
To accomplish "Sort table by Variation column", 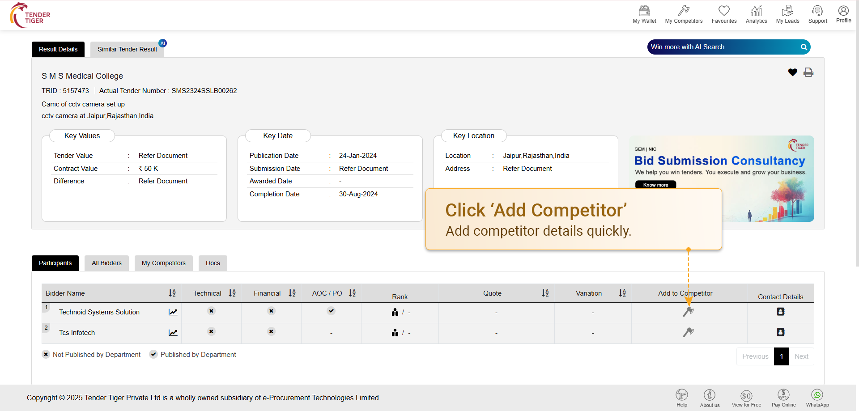I will tap(622, 293).
